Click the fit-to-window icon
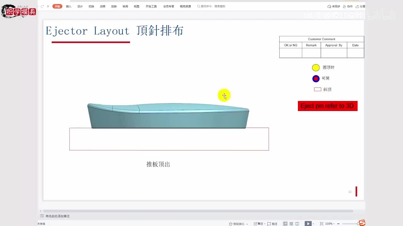This screenshot has height=226, width=403. [x=321, y=224]
